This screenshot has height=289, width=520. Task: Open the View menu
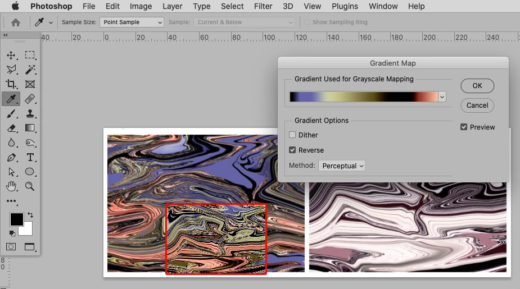coord(313,6)
